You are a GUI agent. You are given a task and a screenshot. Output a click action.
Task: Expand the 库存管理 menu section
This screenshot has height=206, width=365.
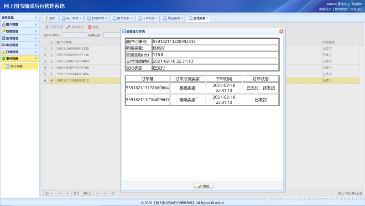pos(36,45)
